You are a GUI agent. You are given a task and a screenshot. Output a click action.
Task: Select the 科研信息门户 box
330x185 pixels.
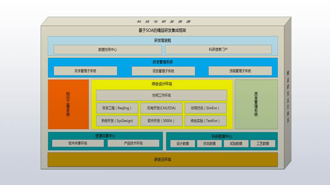(x=218, y=50)
